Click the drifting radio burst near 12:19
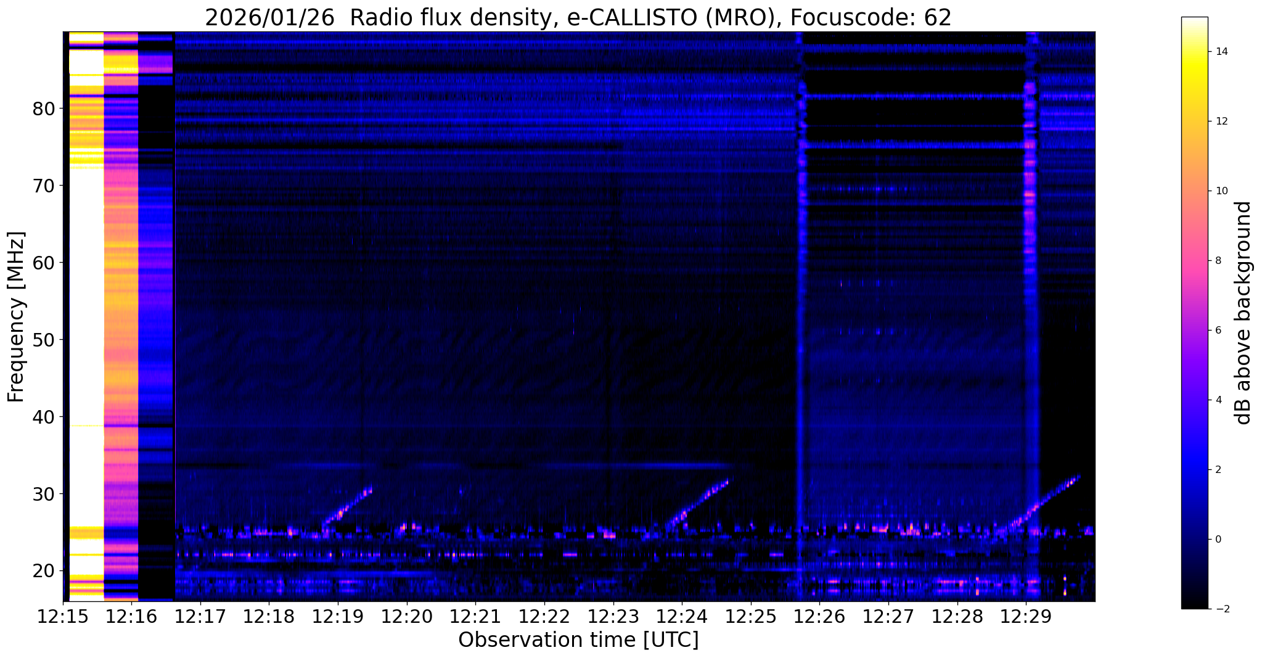1262x658 pixels. coord(348,506)
